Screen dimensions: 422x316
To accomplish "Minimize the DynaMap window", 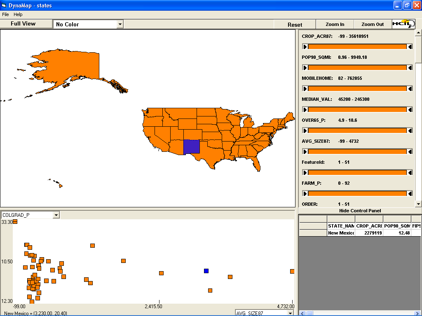I will pos(398,5).
